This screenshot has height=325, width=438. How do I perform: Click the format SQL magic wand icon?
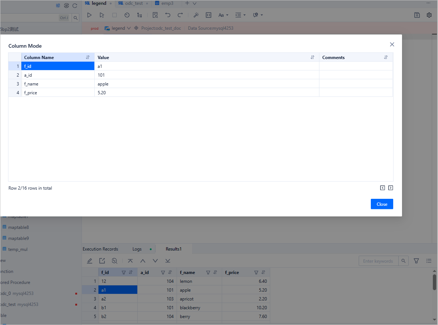pyautogui.click(x=196, y=15)
